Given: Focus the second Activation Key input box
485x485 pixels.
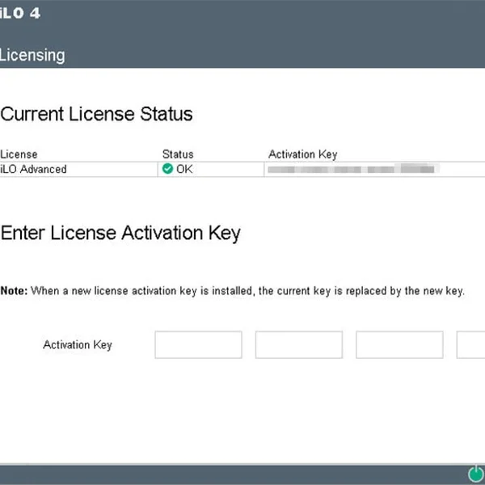Looking at the screenshot, I should pyautogui.click(x=298, y=344).
